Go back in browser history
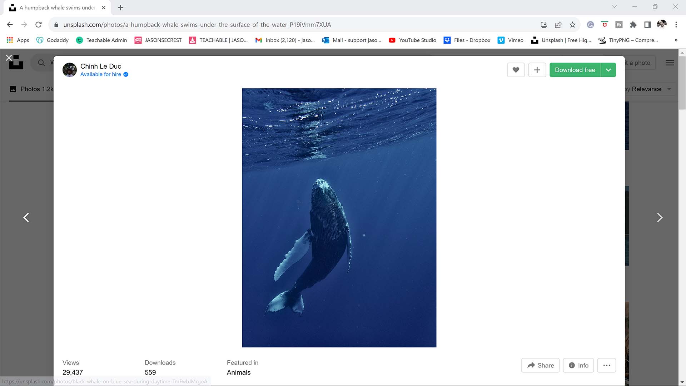 pyautogui.click(x=10, y=25)
